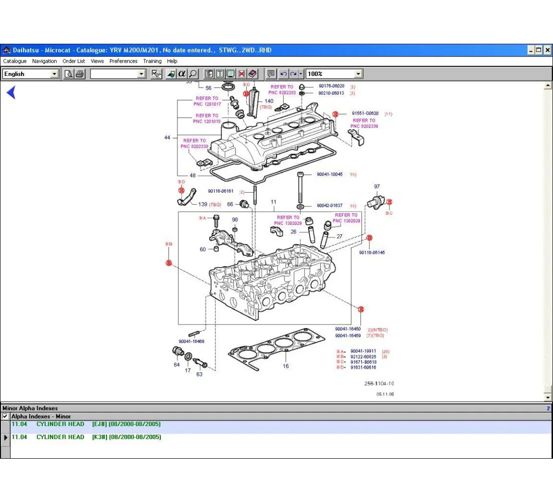Click callout number 48 for cover gasket

(x=193, y=176)
